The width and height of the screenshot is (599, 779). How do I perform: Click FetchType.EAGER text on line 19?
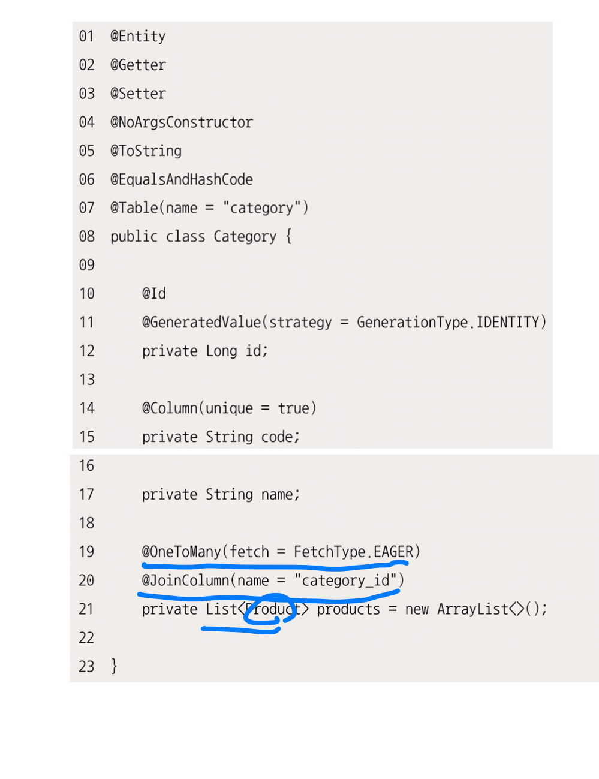[x=354, y=552]
